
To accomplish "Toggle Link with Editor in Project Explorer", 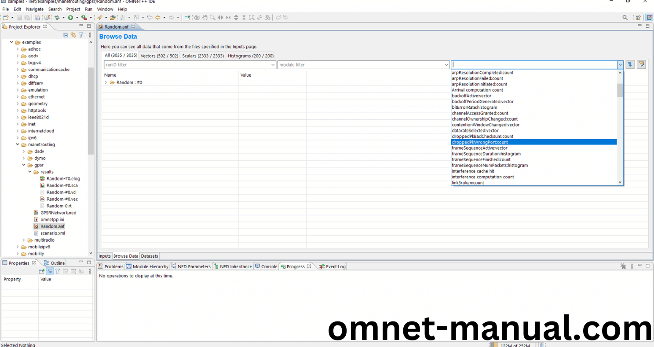I will click(73, 35).
